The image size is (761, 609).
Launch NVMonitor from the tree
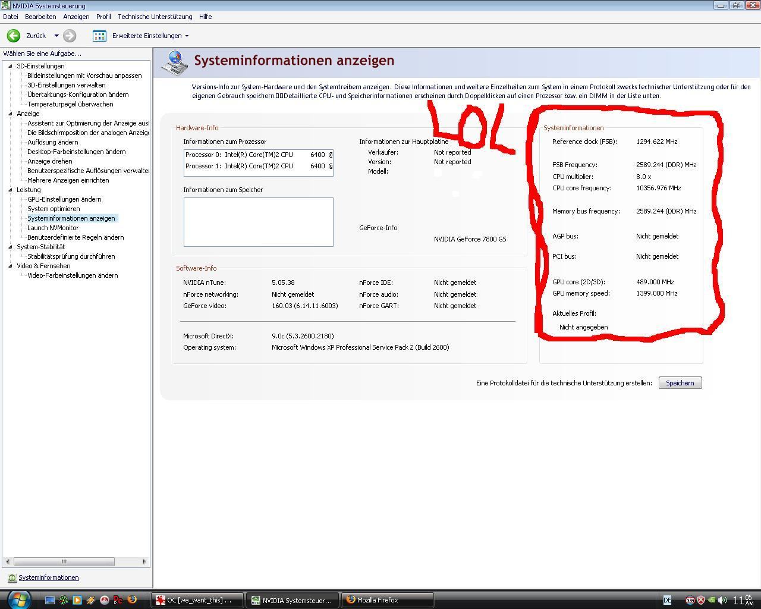pos(53,228)
